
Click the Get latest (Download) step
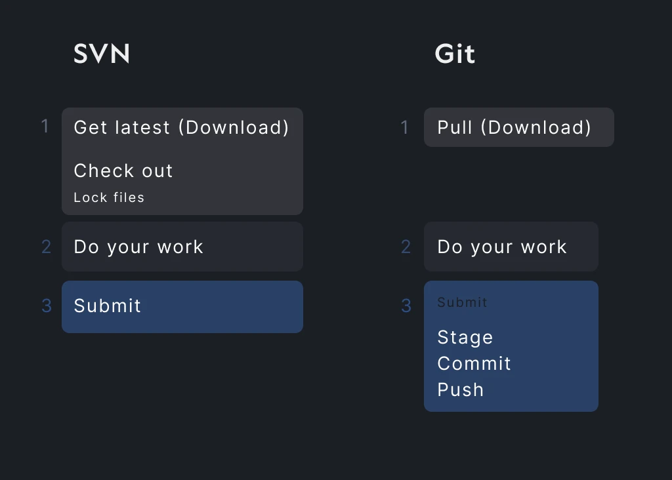pos(181,127)
